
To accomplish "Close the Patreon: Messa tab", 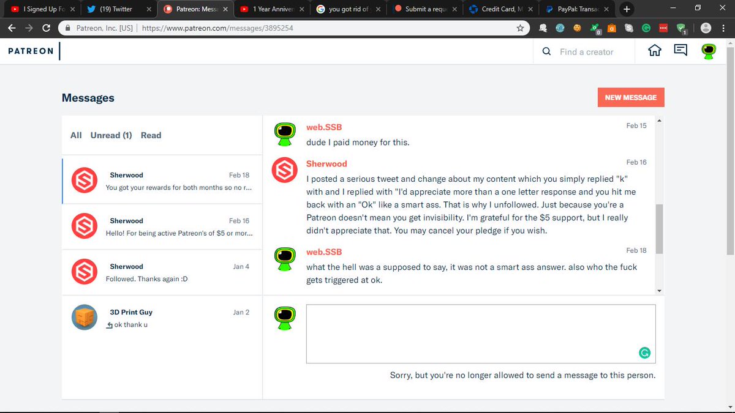I will (x=225, y=9).
